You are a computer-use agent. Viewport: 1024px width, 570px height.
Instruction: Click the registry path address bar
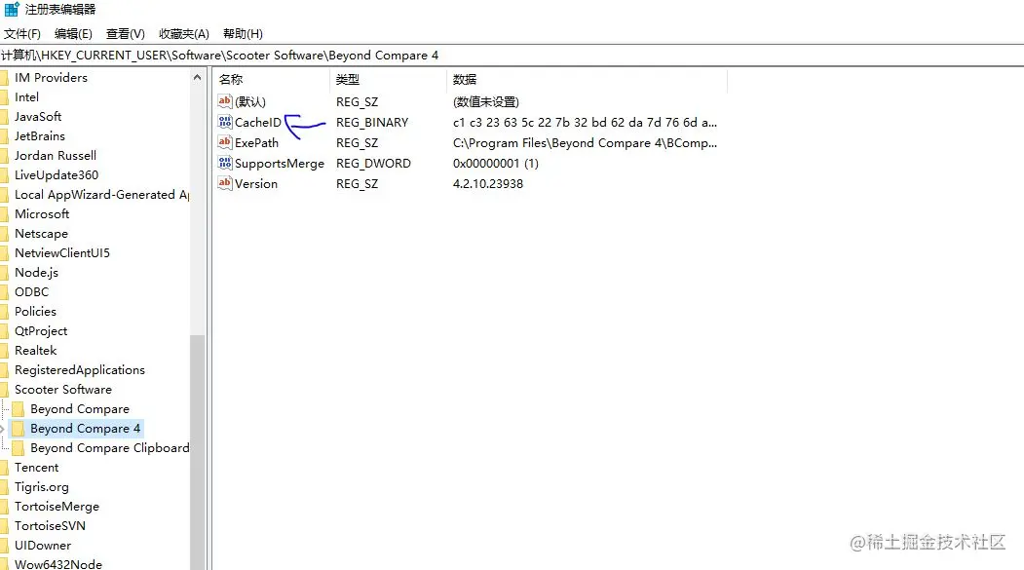(512, 56)
